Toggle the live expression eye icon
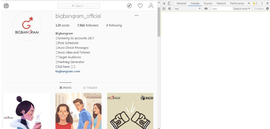The image size is (270, 129). [206, 8]
